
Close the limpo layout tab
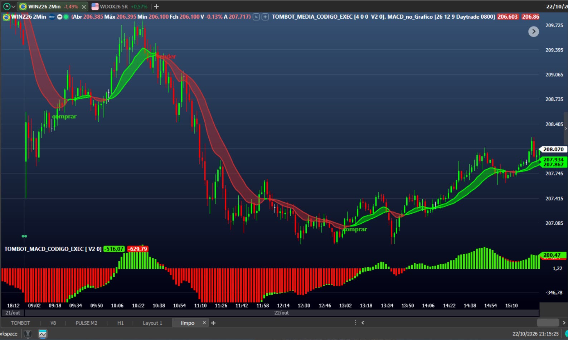tap(204, 322)
